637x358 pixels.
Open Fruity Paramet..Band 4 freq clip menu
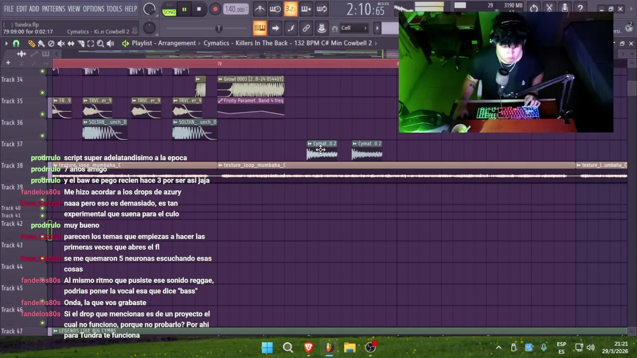[x=220, y=100]
